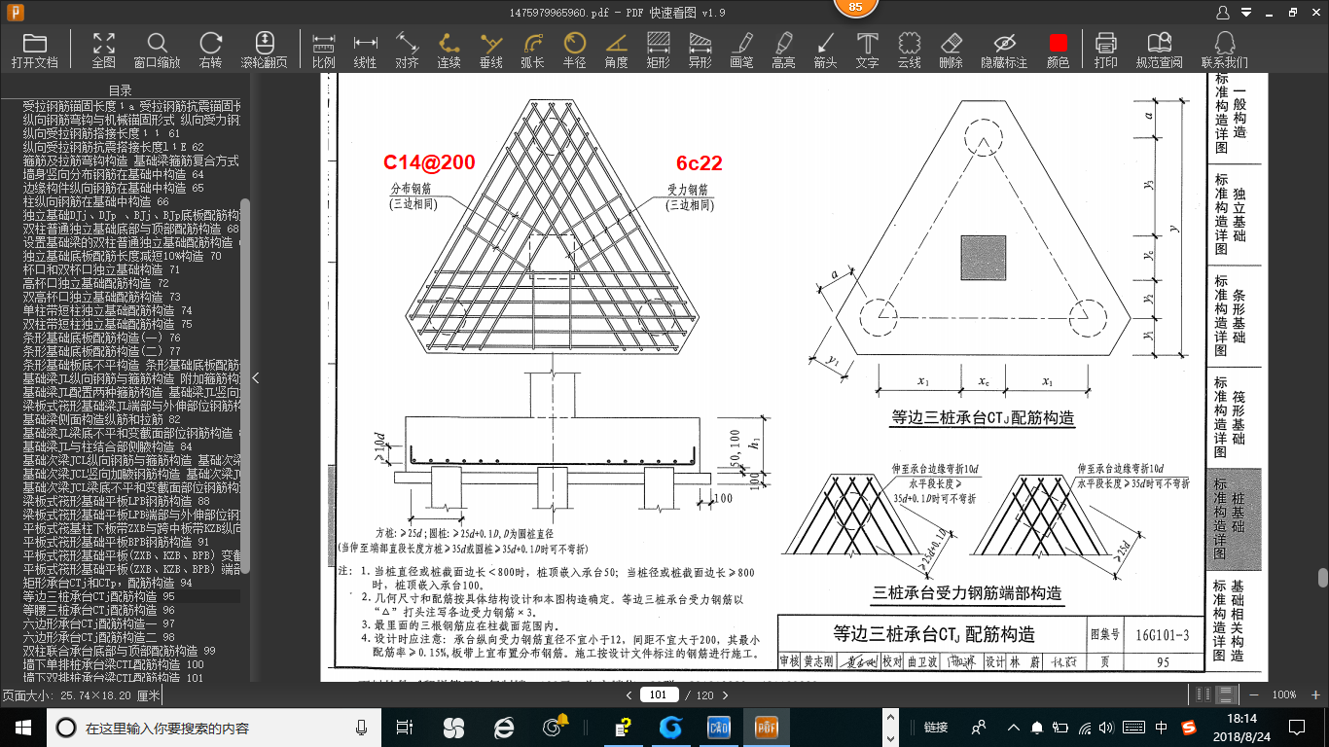
Task: Select the 高亮 highlight tool
Action: [783, 50]
